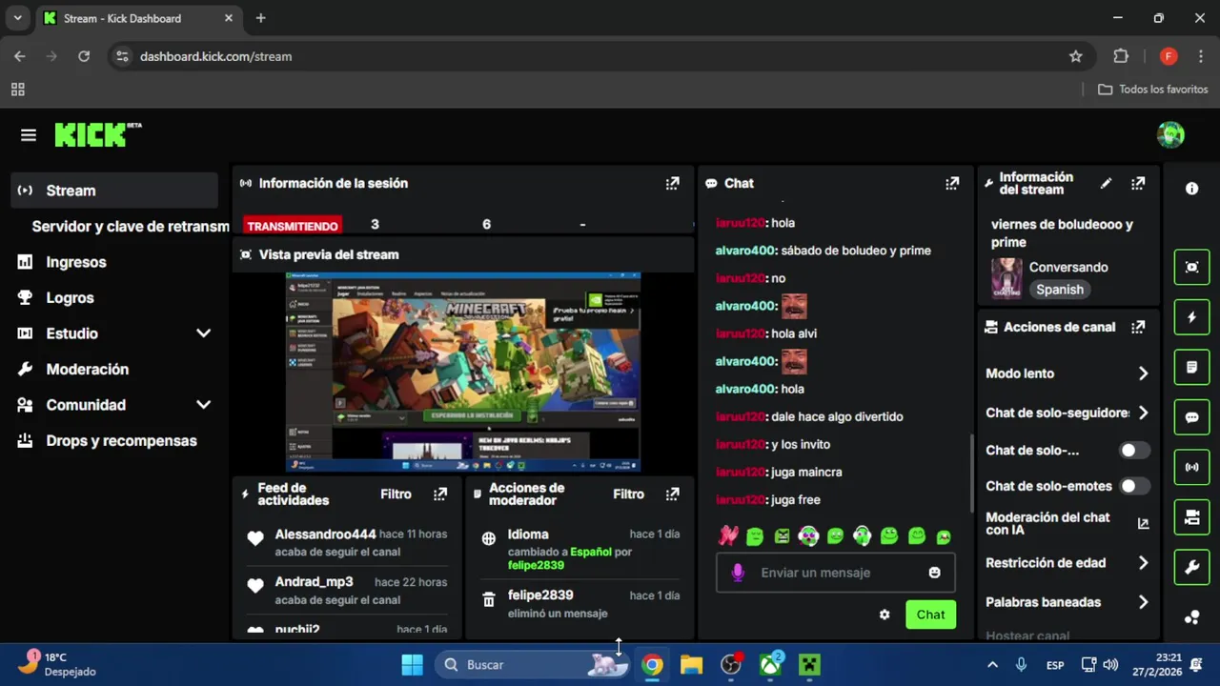Expand the Comunidad sidebar section
Viewport: 1220px width, 686px height.
(203, 405)
